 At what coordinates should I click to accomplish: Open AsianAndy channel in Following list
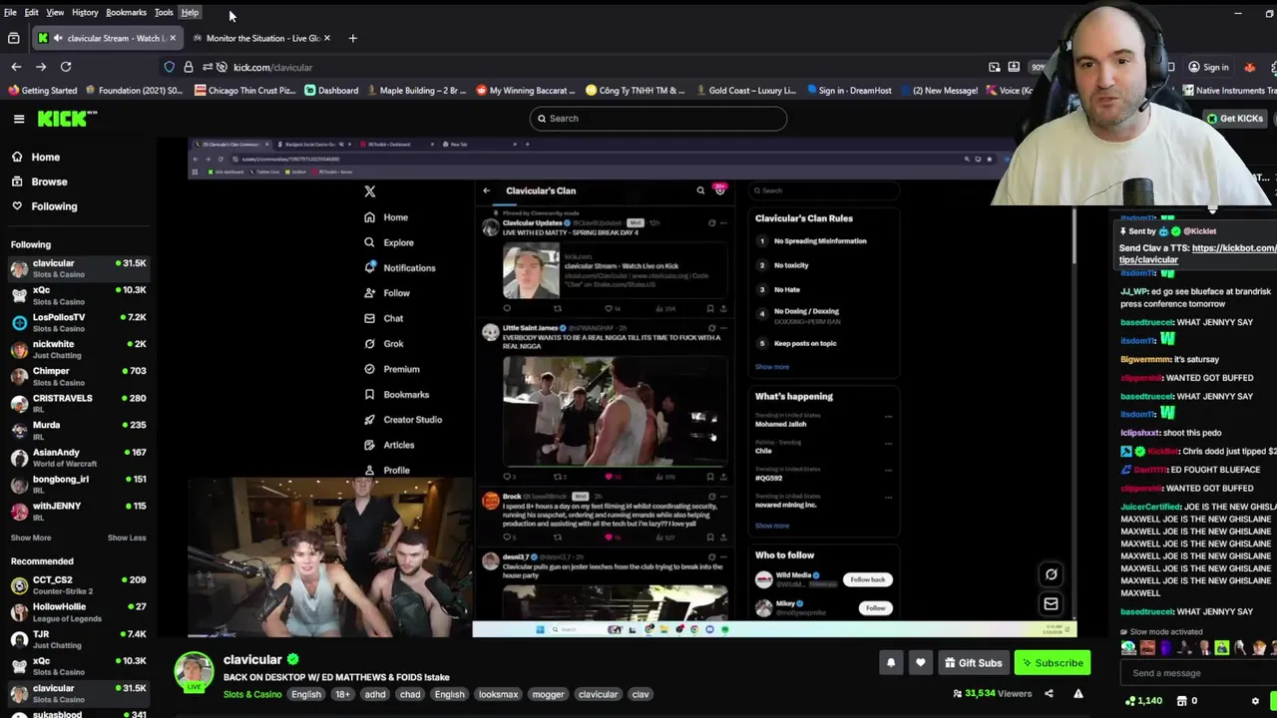click(x=78, y=457)
